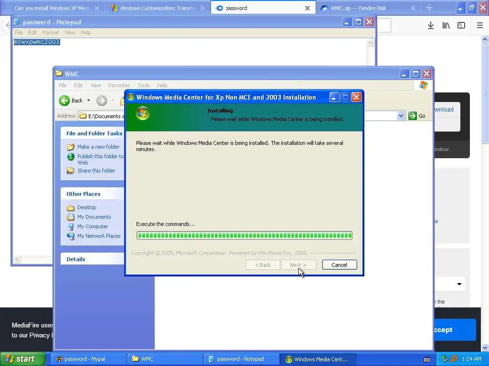Toggle browser sidebar icon
The width and height of the screenshot is (489, 366).
[461, 26]
